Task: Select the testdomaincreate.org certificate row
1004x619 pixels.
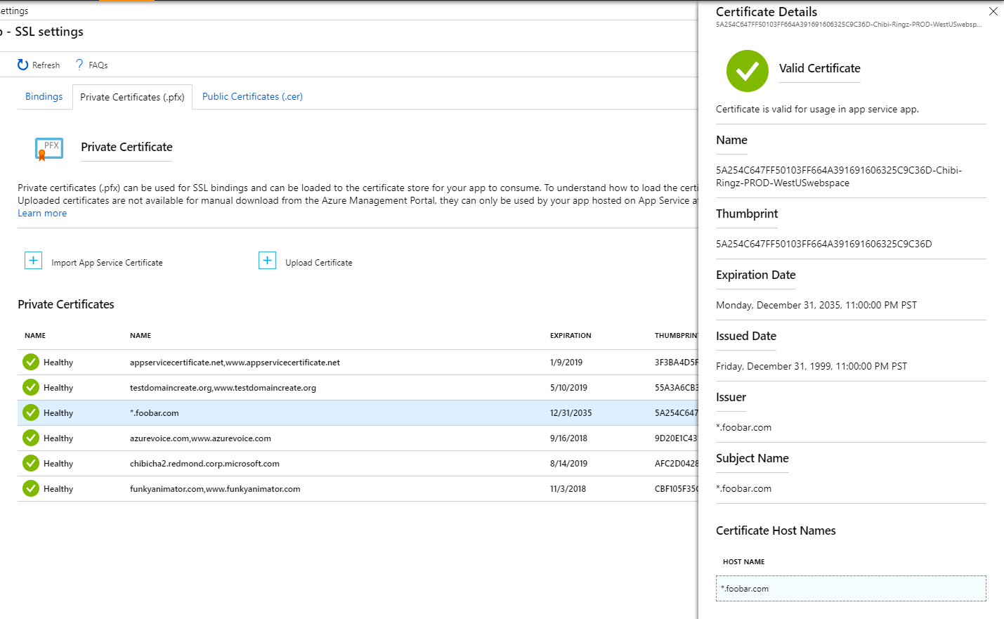Action: point(223,388)
